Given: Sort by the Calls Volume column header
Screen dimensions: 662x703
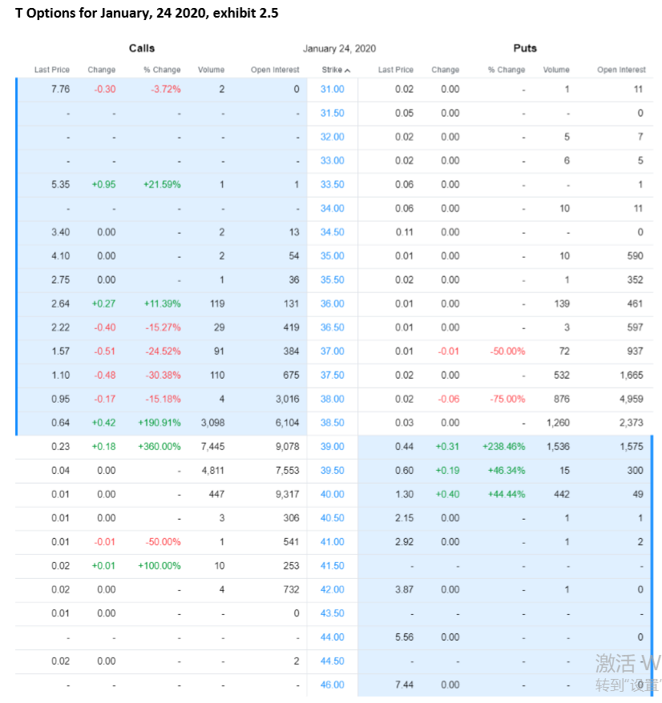Looking at the screenshot, I should click(x=211, y=70).
